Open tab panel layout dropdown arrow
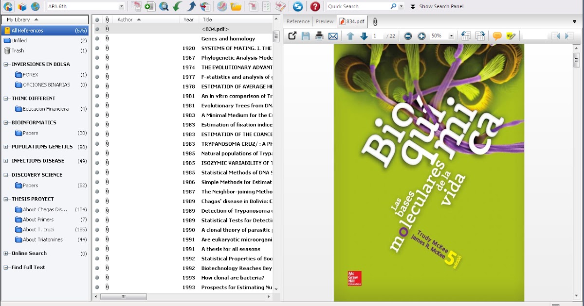The image size is (584, 306). pos(575,21)
